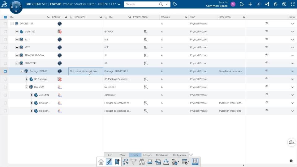Viewport: 297px width, 167px height.
Task: Click the info icon at bottom right
Action: coord(291,161)
